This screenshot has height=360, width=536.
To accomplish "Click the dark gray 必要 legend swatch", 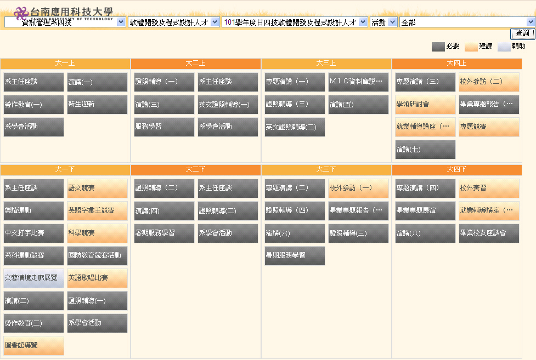I will tap(438, 47).
